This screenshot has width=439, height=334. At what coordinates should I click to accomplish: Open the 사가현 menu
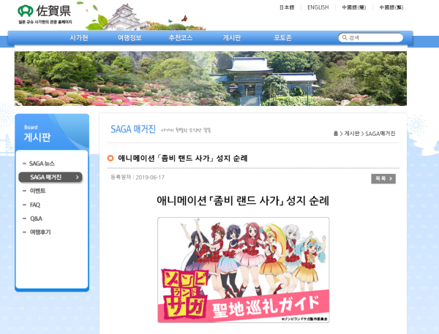pyautogui.click(x=79, y=38)
